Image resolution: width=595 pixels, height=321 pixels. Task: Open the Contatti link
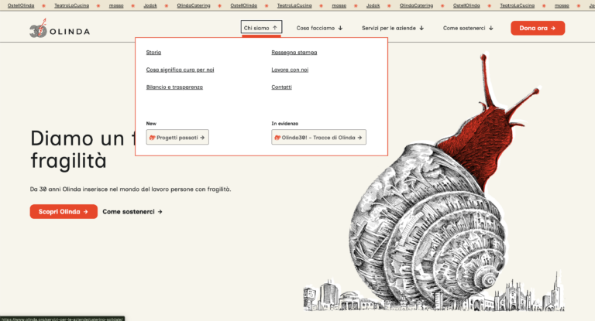click(x=281, y=87)
